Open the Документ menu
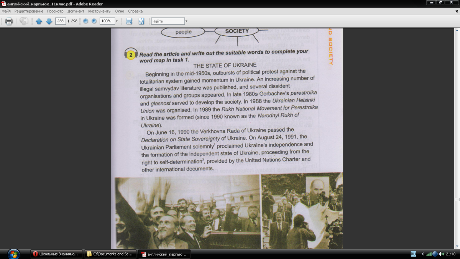 76,11
